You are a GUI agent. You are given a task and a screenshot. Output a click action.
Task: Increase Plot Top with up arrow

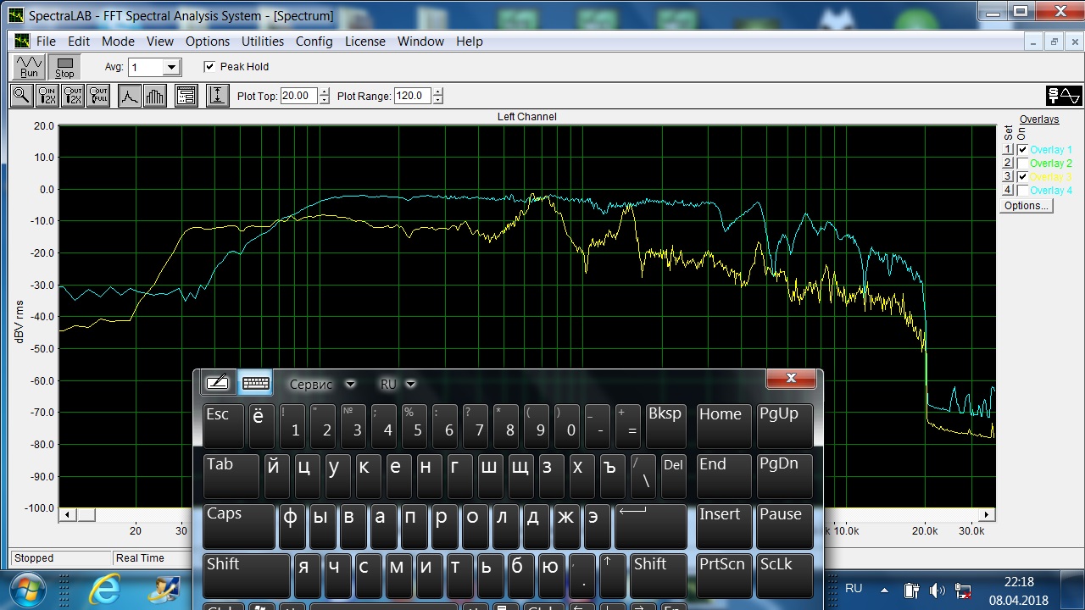[x=324, y=91]
